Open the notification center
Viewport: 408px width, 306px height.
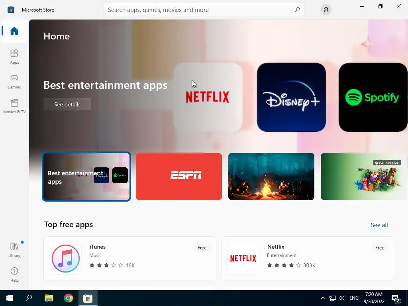[x=396, y=298]
